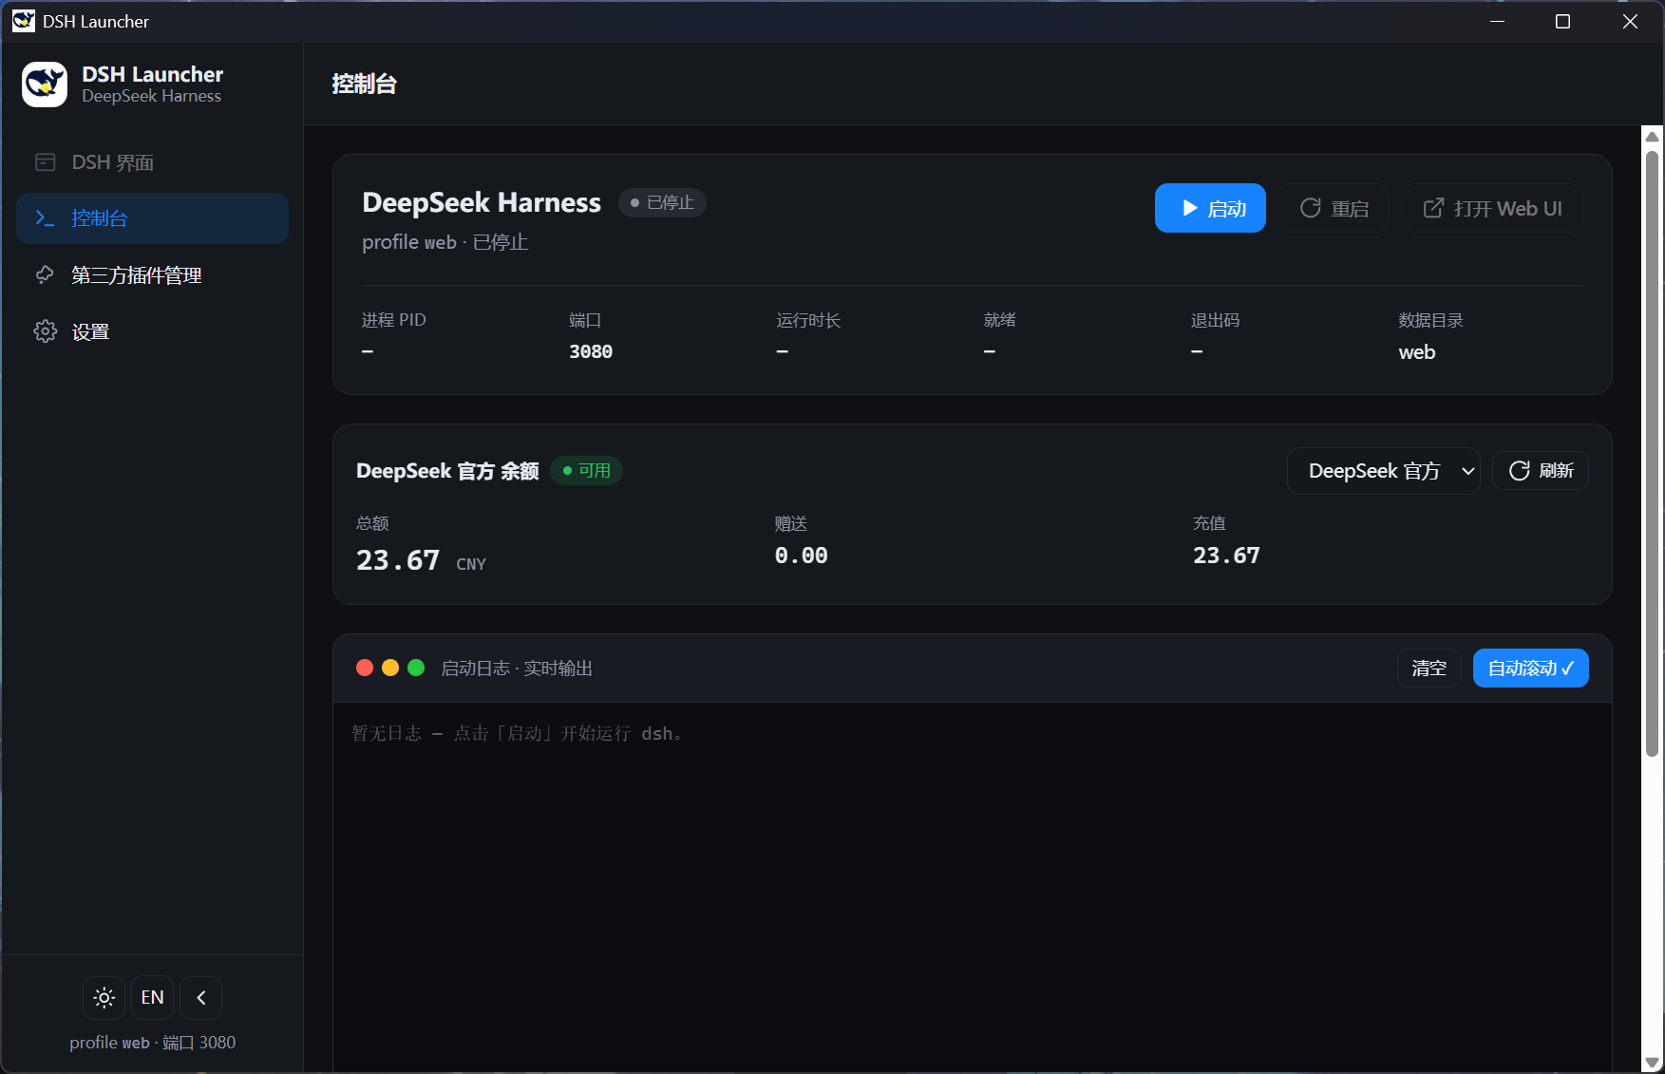This screenshot has width=1665, height=1074.
Task: Open the DSH 界面 sidebar item
Action: tap(152, 162)
